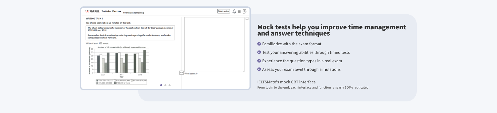497x113 pixels.
Task: Bookmark this writing question
Action: [x=247, y=19]
